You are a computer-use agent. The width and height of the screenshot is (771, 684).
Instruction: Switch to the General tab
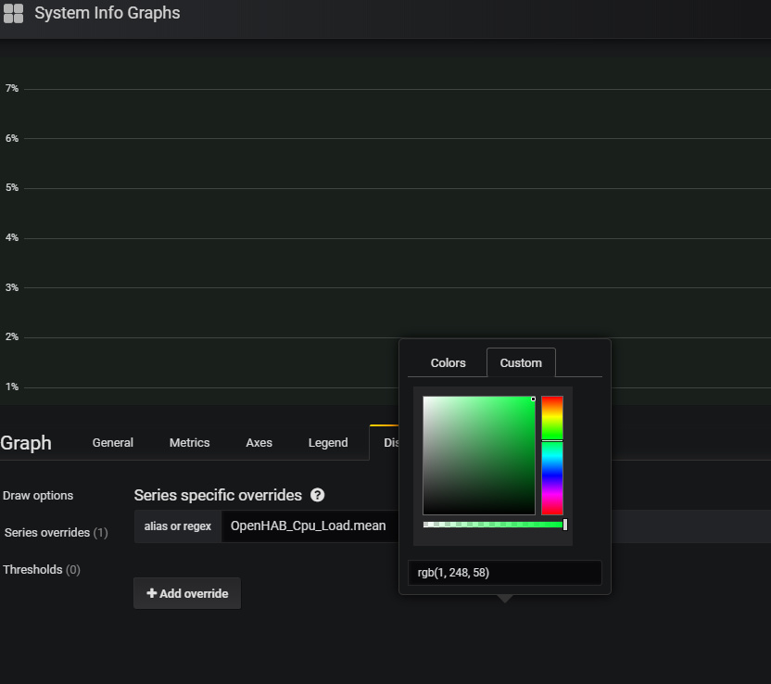click(112, 442)
